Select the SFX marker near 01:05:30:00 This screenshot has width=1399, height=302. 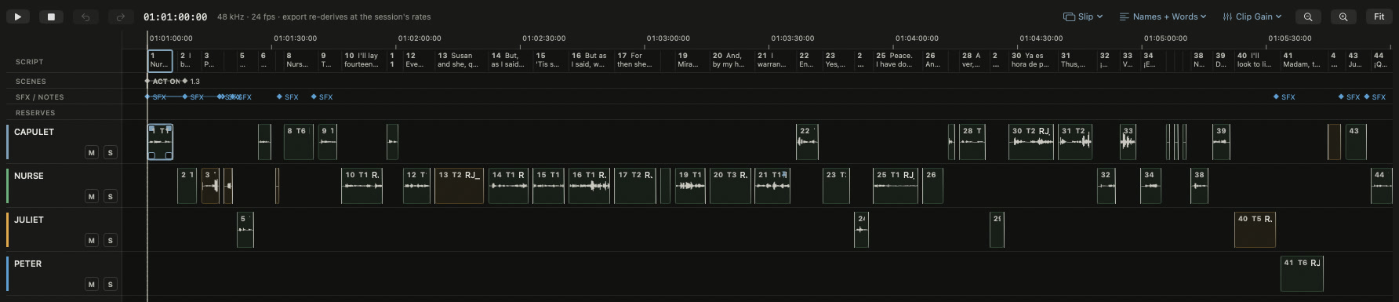pyautogui.click(x=1285, y=97)
